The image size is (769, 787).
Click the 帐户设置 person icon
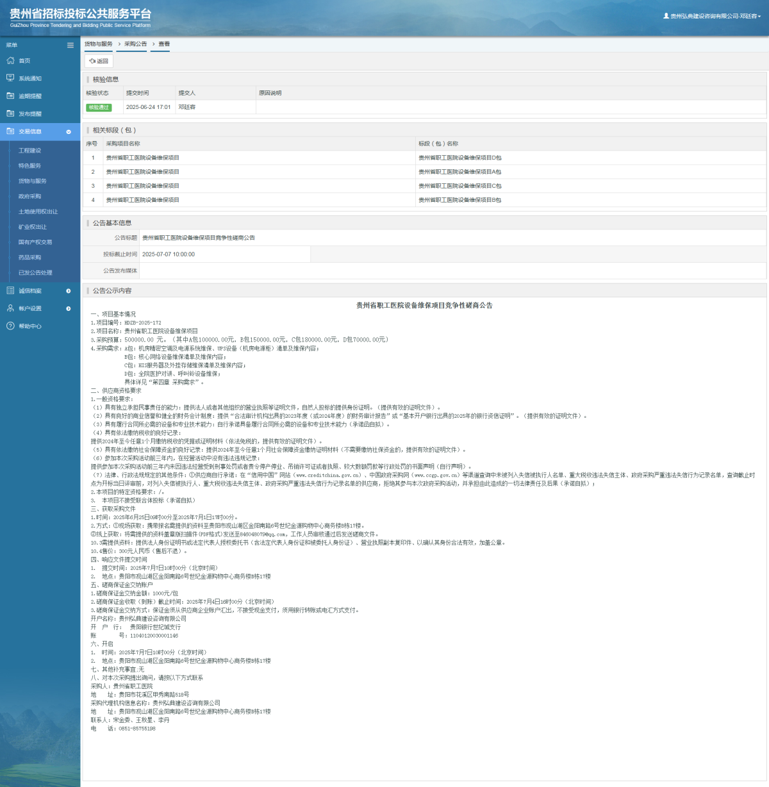pos(10,308)
